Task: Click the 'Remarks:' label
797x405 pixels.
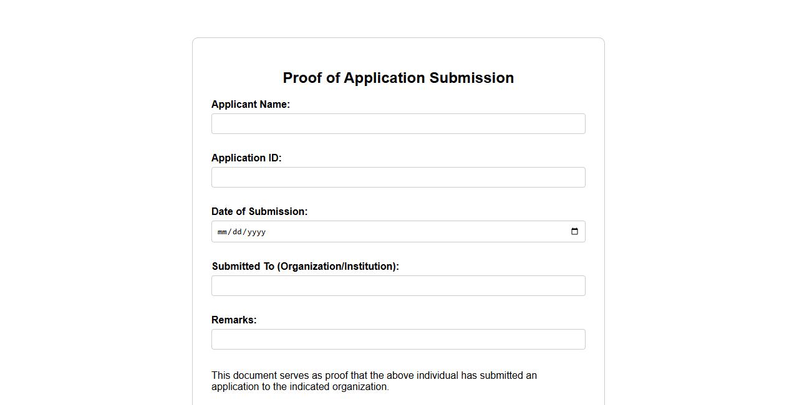Action: [x=234, y=320]
